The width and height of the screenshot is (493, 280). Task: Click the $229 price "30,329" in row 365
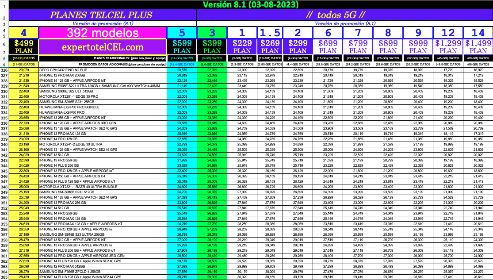click(242, 277)
